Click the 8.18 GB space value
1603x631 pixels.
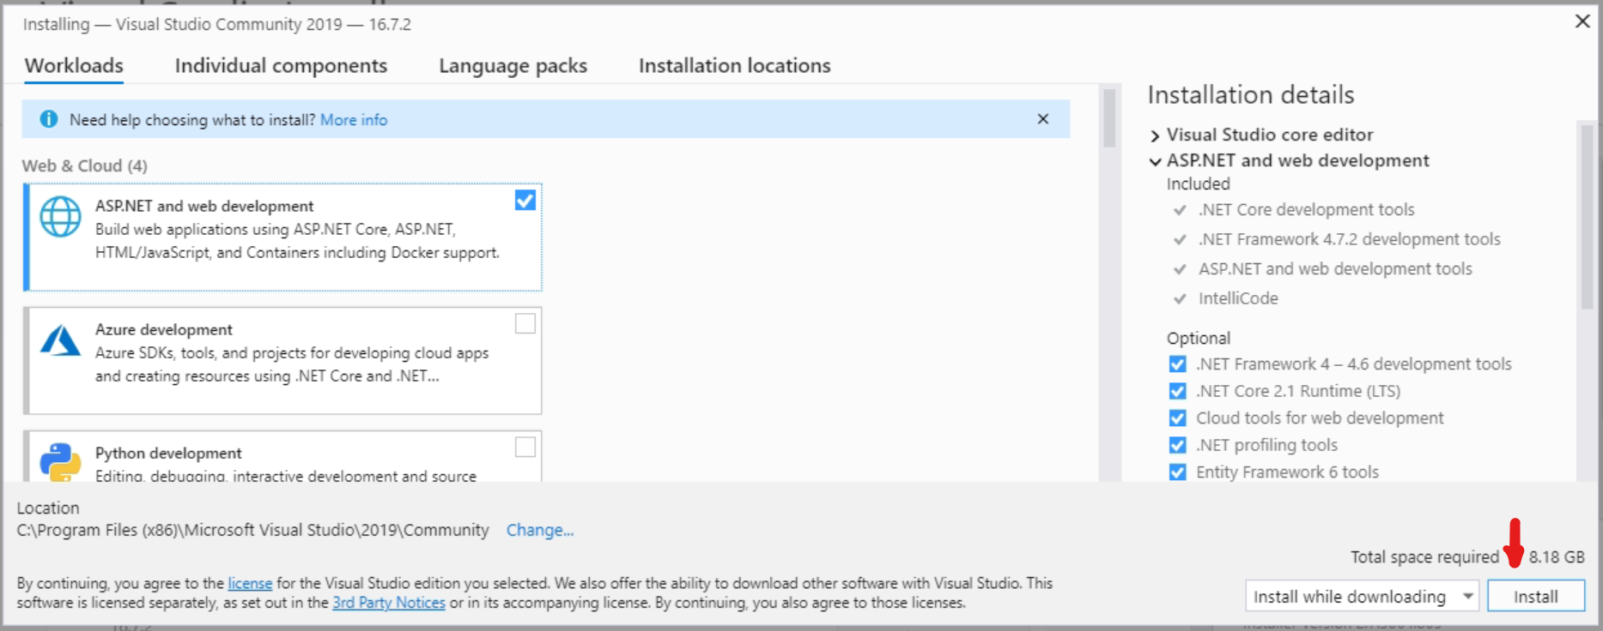point(1557,556)
